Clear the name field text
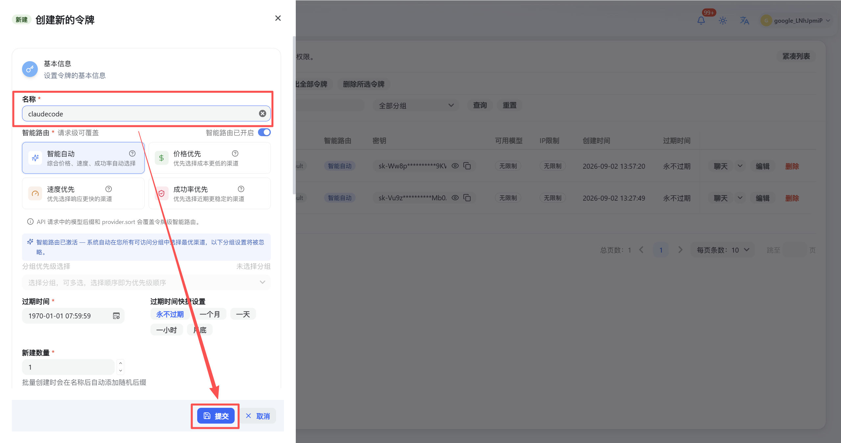Viewport: 841px width, 443px height. 262,113
